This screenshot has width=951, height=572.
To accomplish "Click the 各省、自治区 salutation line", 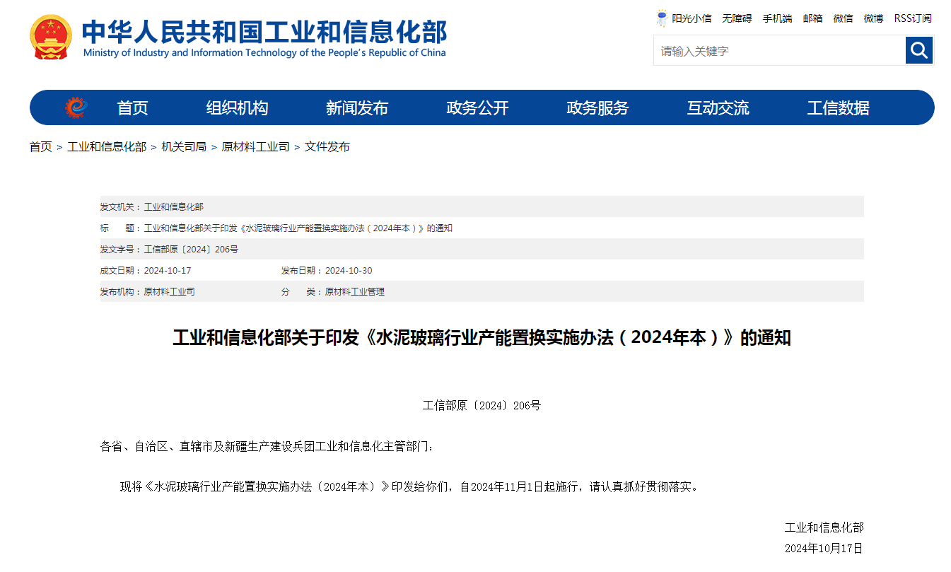I will click(x=269, y=446).
